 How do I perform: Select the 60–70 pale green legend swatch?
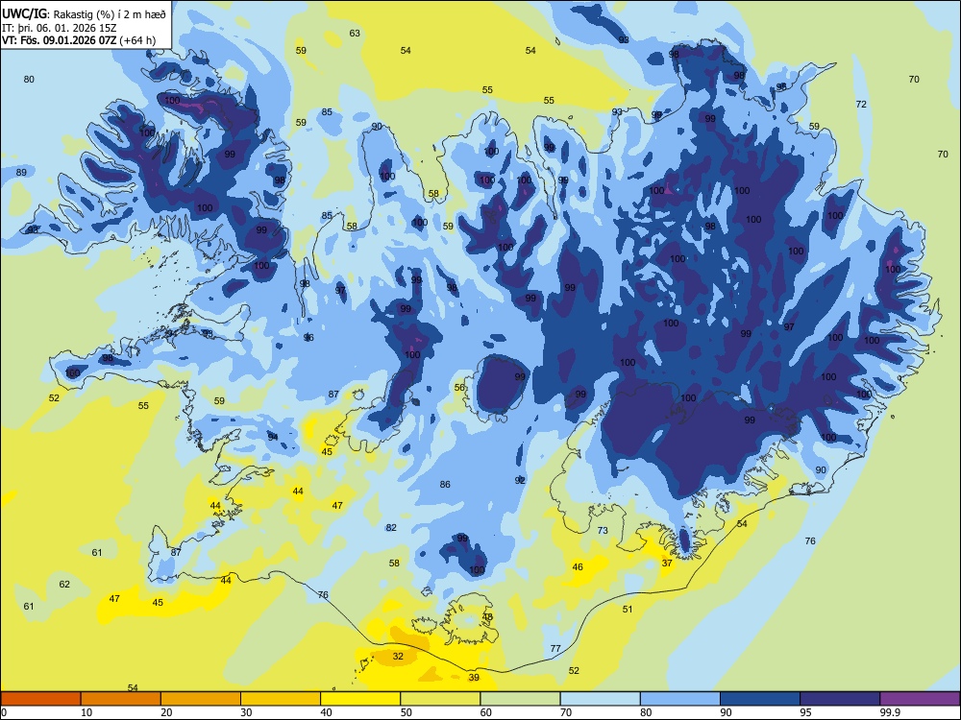point(520,699)
